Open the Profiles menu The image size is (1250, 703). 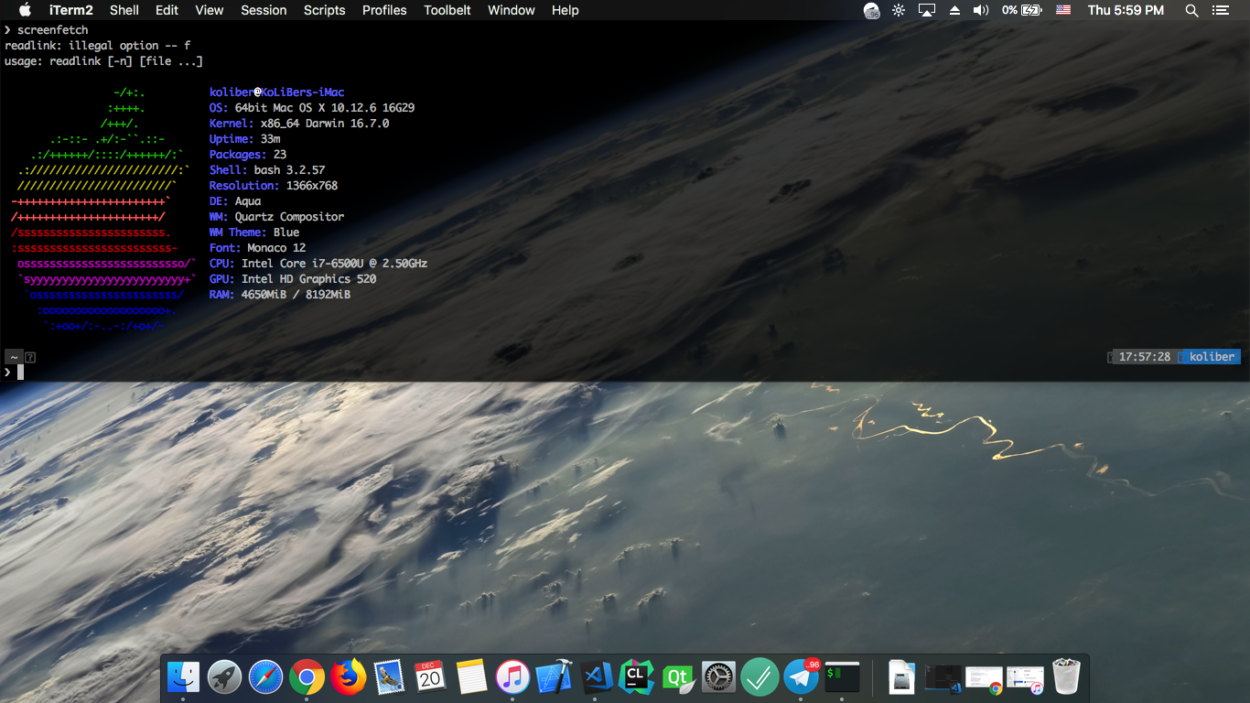pyautogui.click(x=384, y=10)
